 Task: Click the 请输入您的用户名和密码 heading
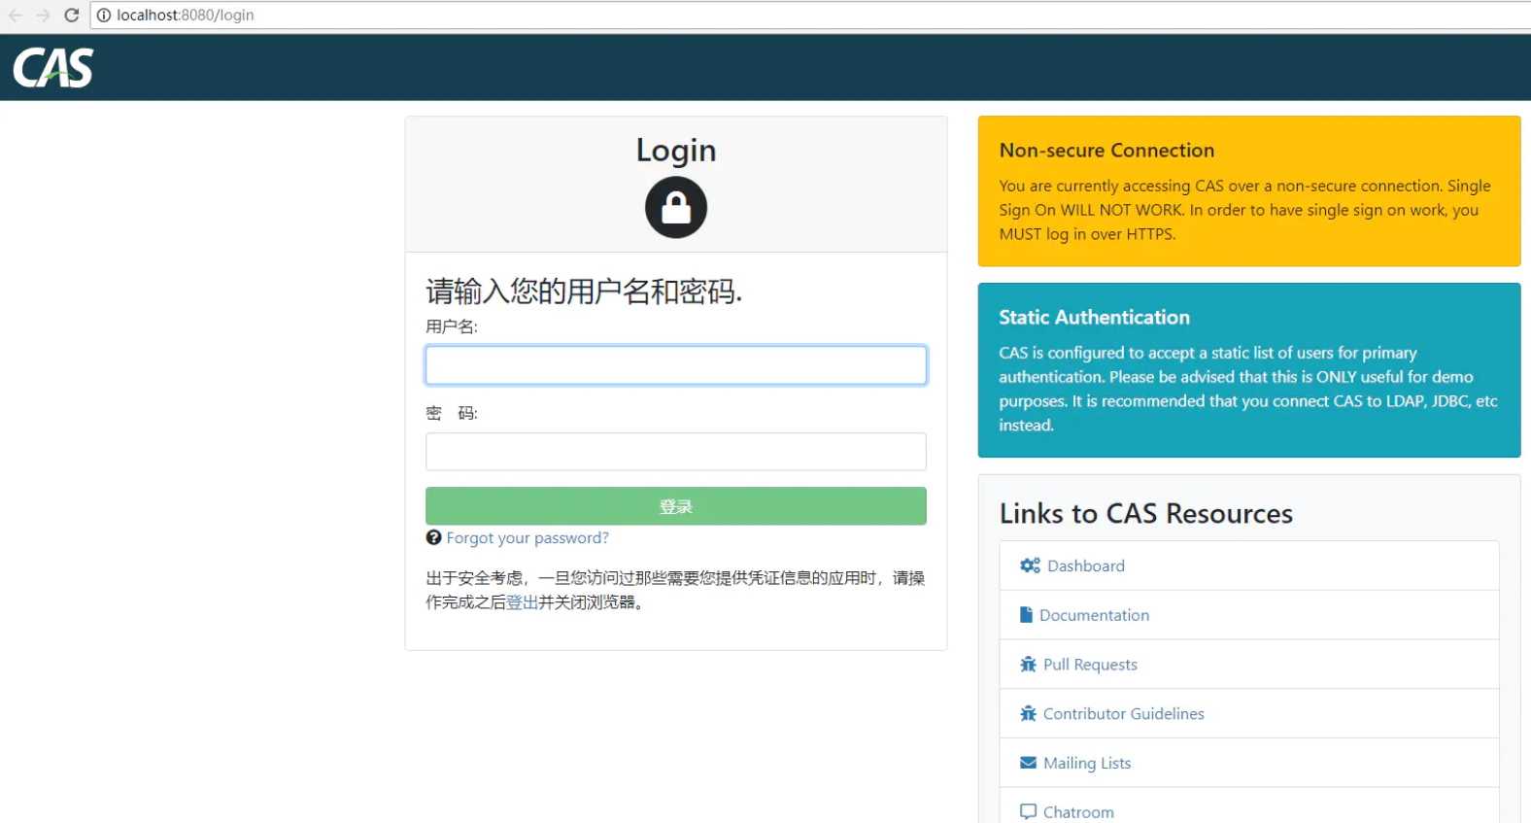(x=584, y=291)
